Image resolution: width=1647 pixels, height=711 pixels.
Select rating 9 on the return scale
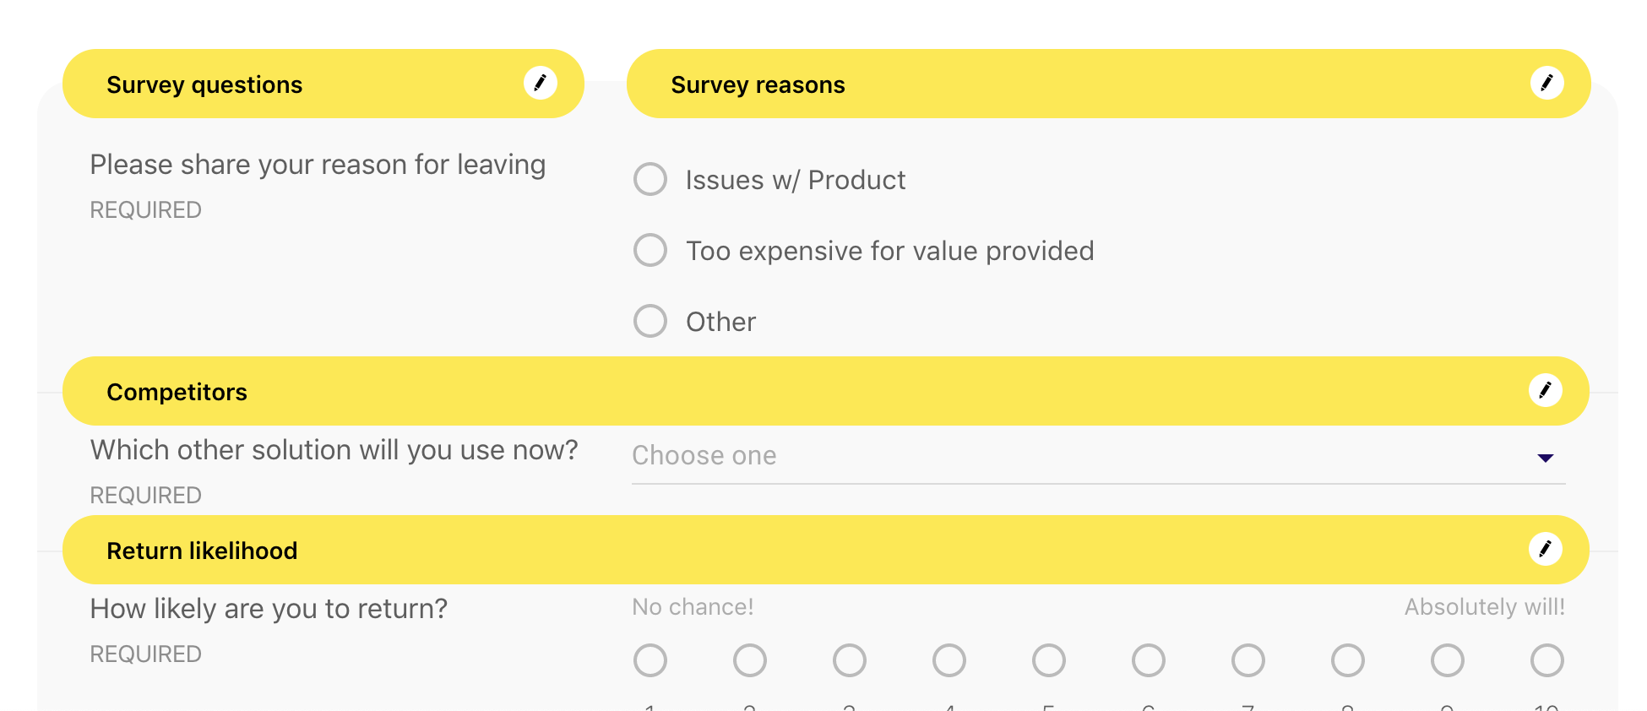click(x=1448, y=660)
